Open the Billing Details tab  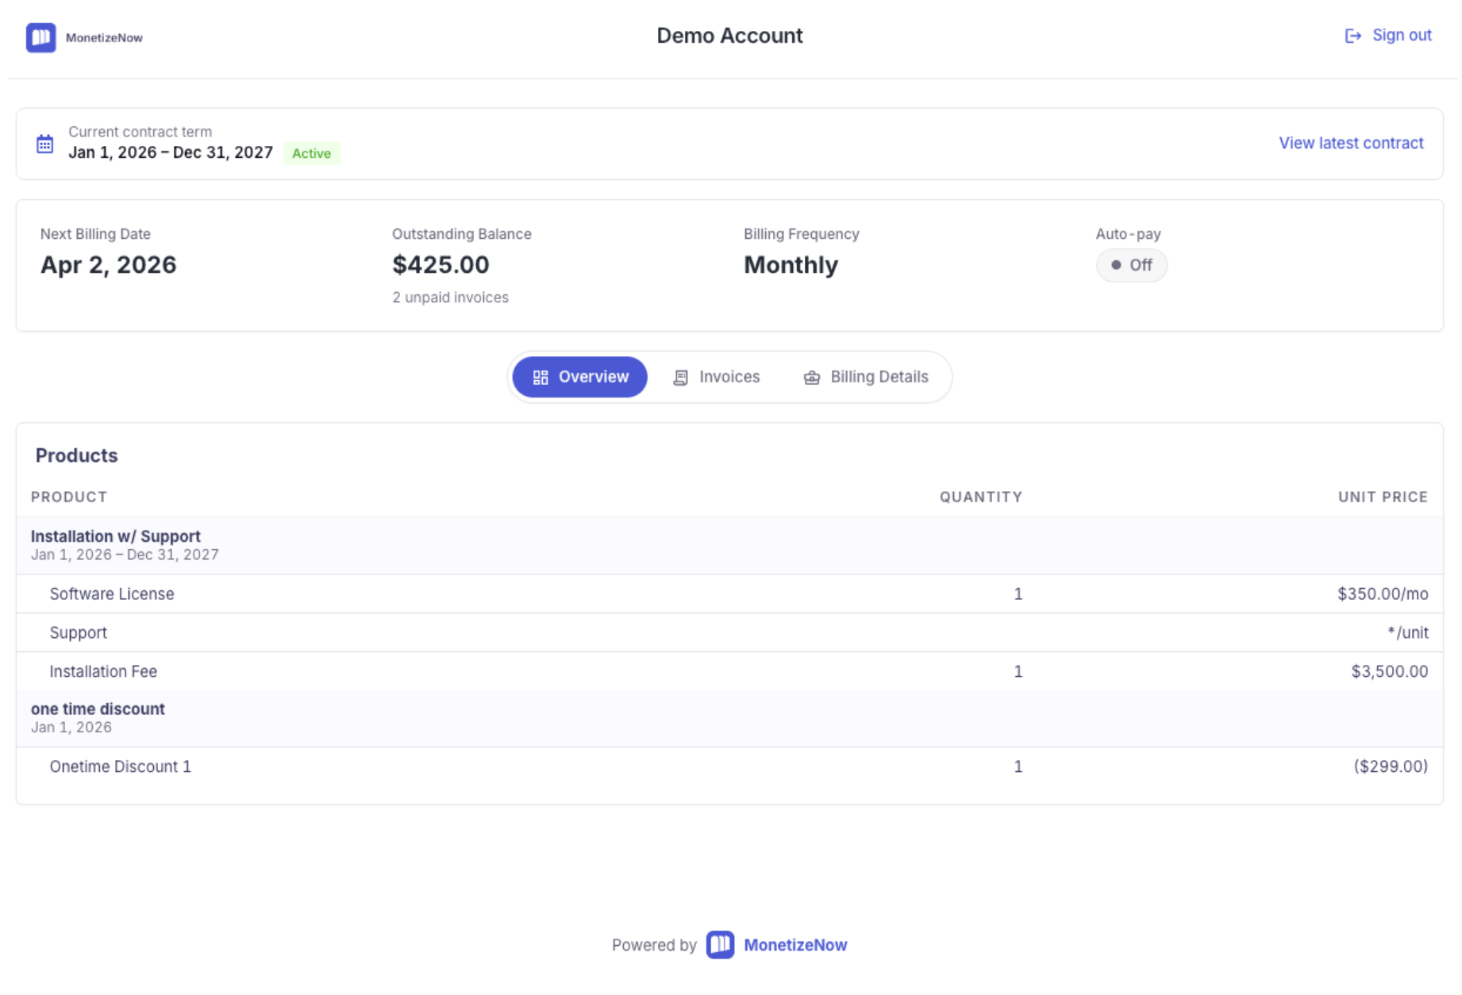pos(866,377)
